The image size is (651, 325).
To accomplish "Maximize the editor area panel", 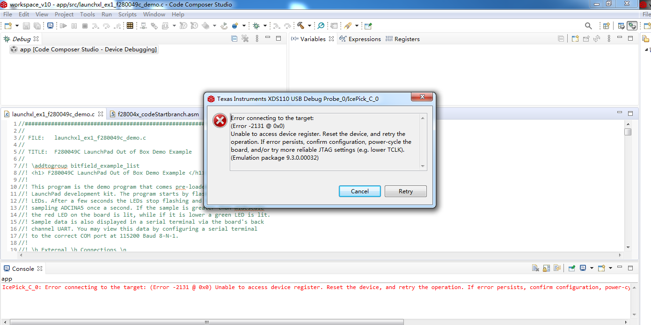I will coord(630,113).
